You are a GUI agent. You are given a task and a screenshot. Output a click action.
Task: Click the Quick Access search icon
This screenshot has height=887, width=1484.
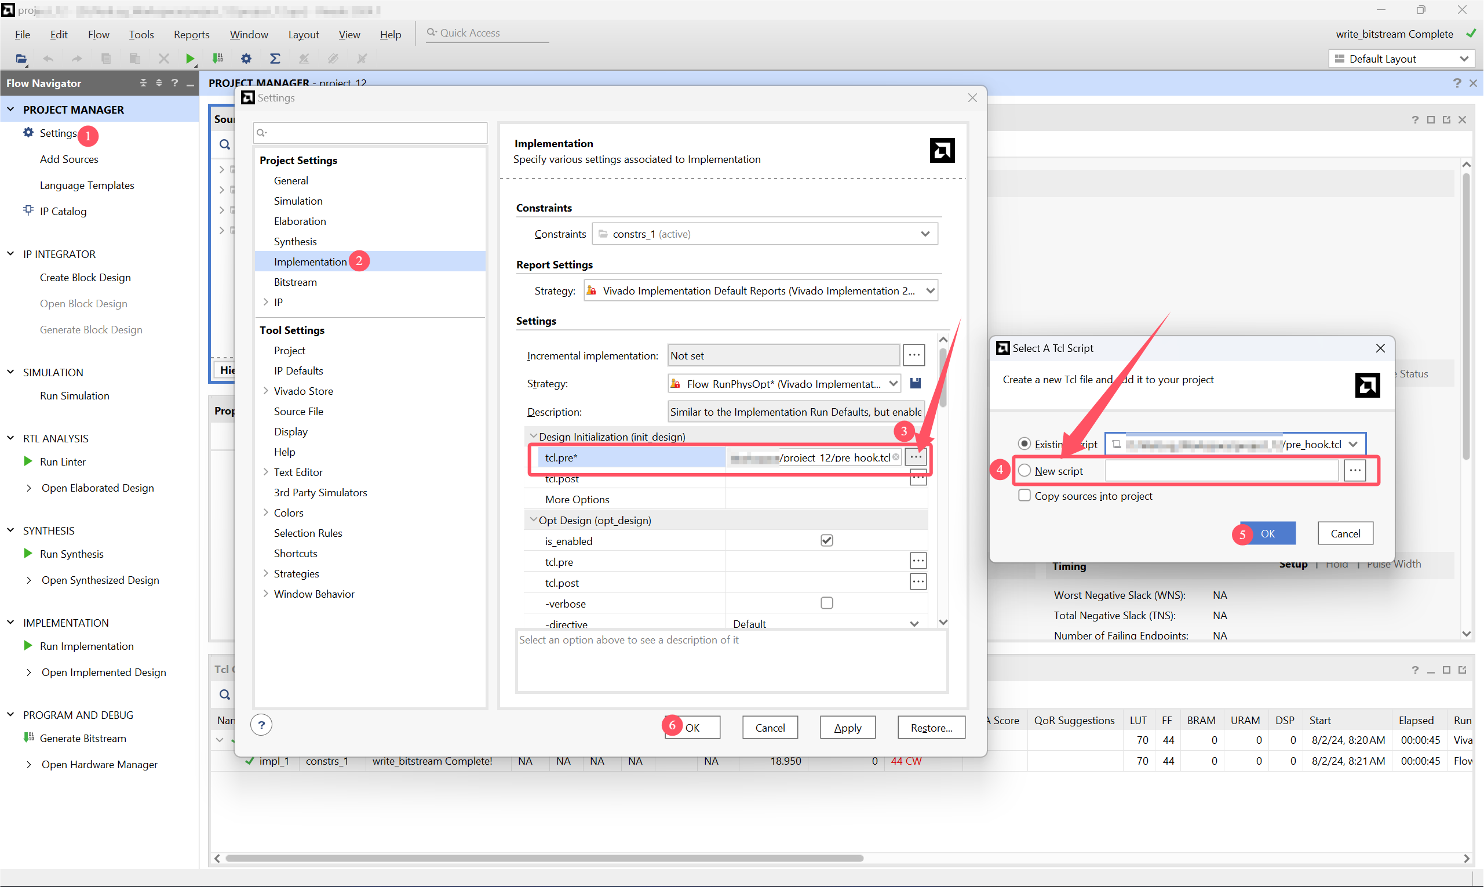[x=431, y=33]
